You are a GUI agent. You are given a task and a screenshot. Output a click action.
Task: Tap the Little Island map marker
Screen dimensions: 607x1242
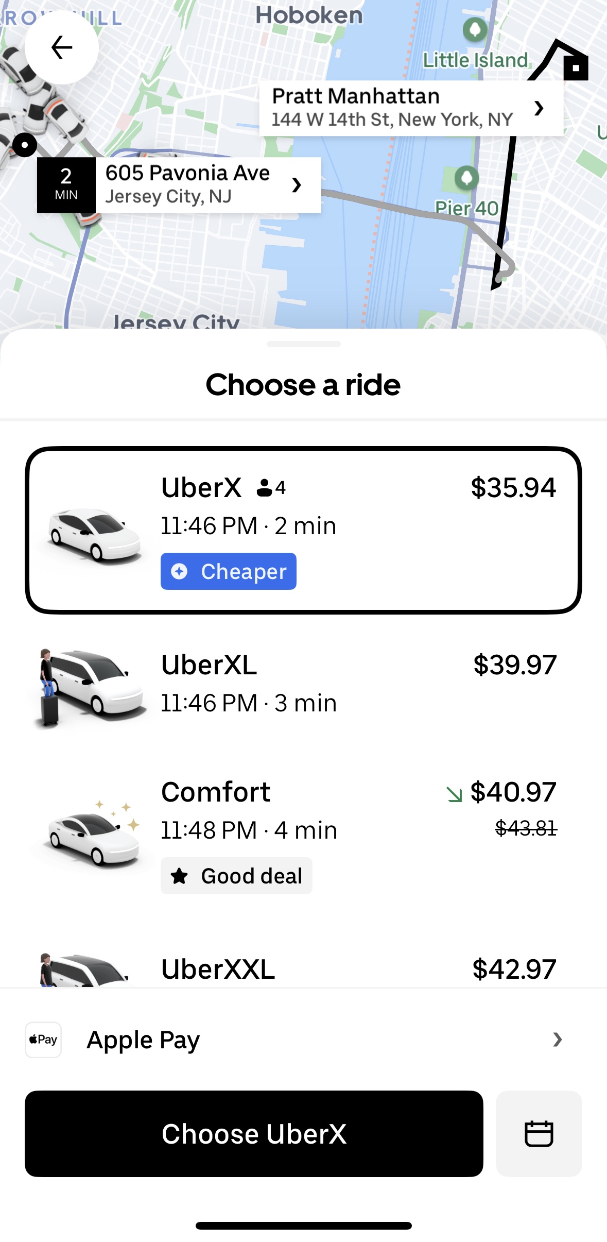tap(475, 29)
